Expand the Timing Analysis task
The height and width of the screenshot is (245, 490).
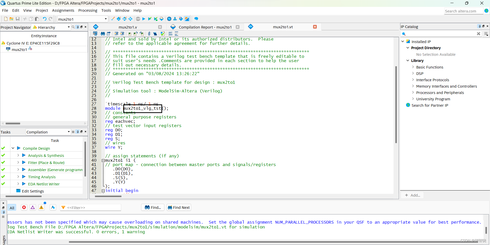(x=18, y=176)
